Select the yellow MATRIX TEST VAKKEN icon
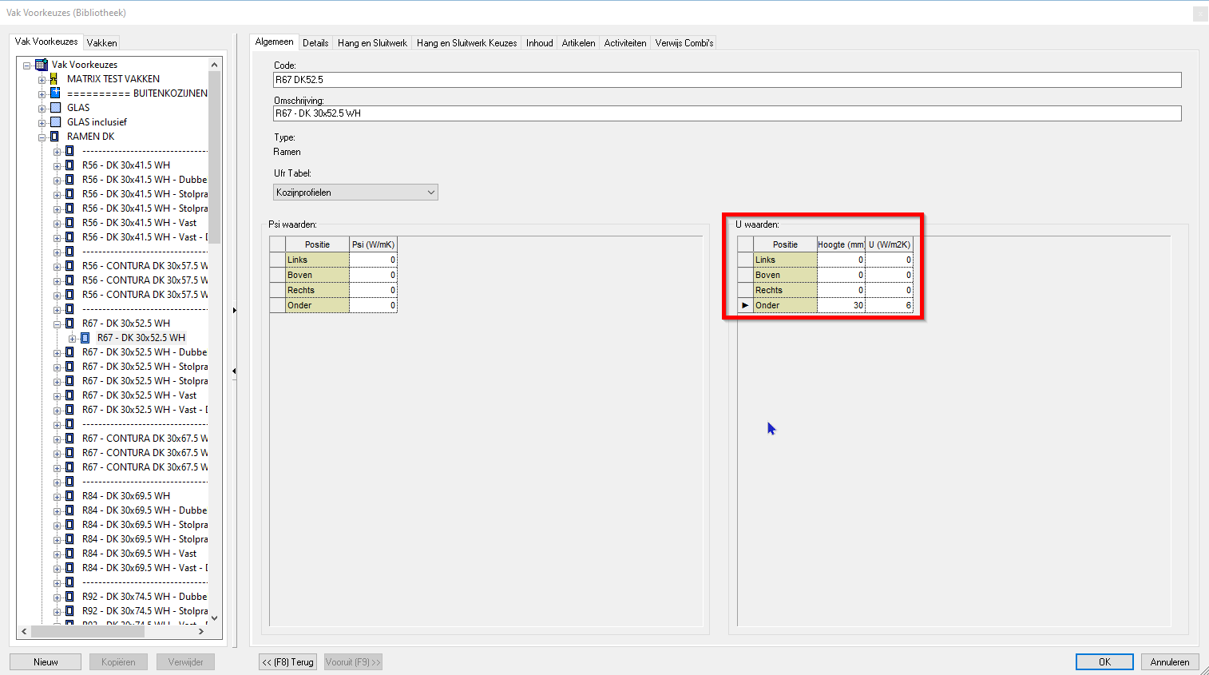This screenshot has height=675, width=1209. pos(53,78)
